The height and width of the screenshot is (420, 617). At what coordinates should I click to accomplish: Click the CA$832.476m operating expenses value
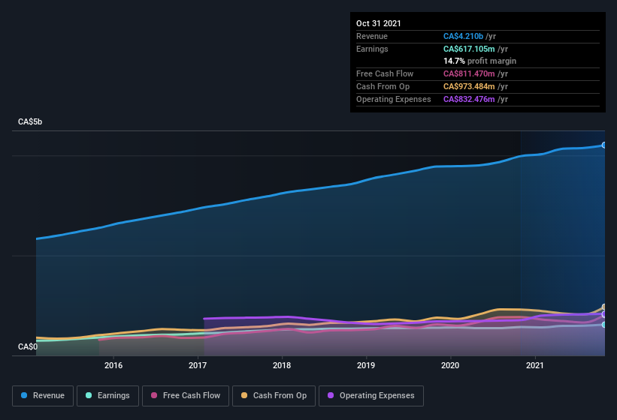[x=469, y=99]
